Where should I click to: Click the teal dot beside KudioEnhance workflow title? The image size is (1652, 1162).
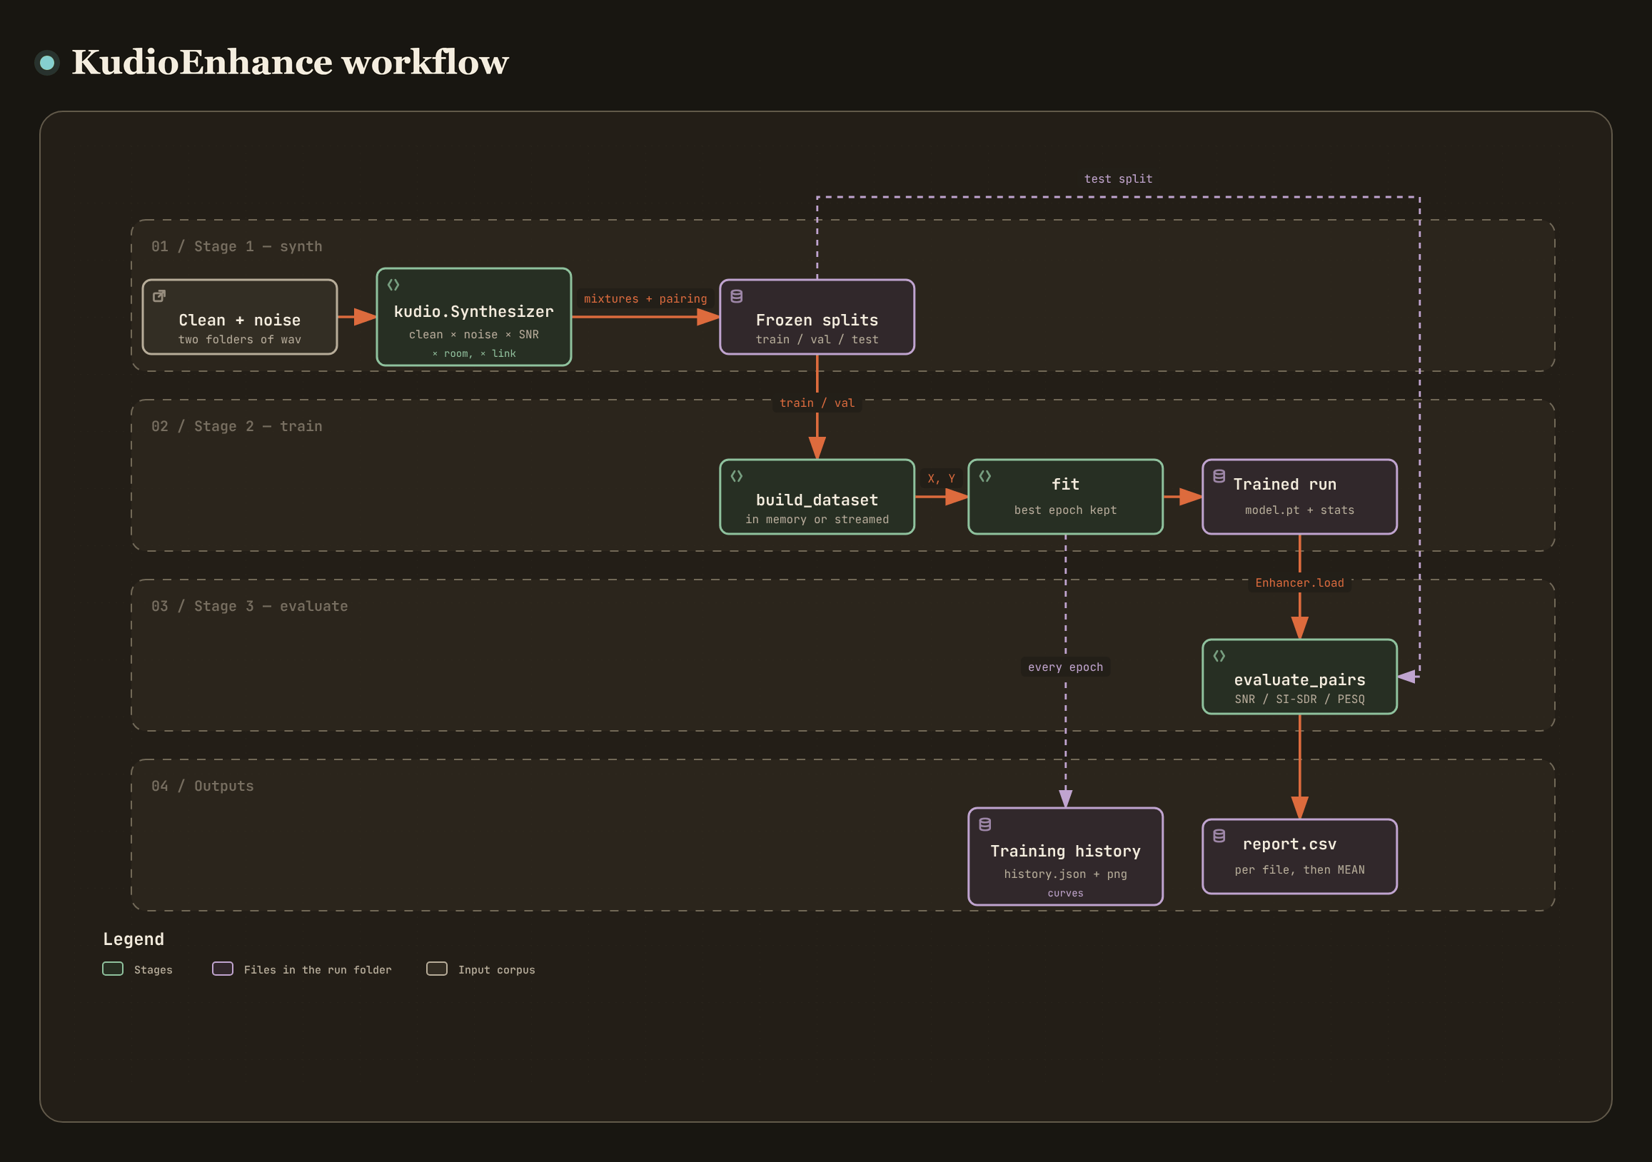tap(47, 63)
